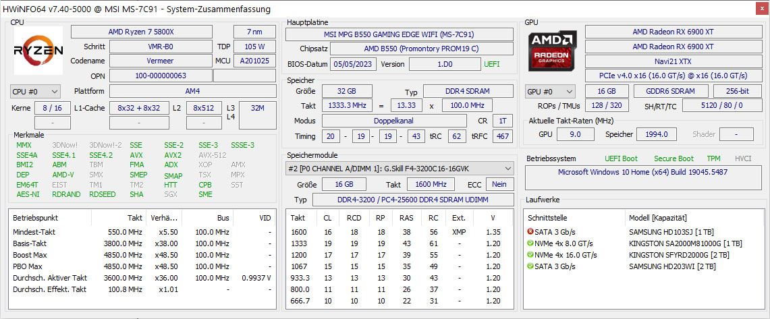This screenshot has width=770, height=319.
Task: Click the green status icon for NVMe 4x 16.0 GT/s
Action: pyautogui.click(x=530, y=255)
